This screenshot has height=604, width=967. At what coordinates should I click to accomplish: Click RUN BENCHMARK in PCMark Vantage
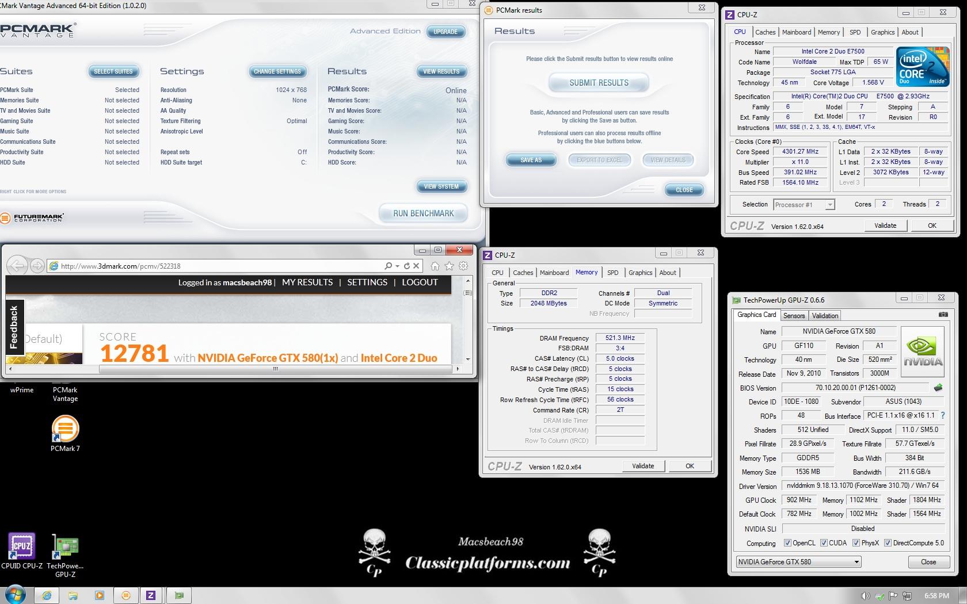423,213
